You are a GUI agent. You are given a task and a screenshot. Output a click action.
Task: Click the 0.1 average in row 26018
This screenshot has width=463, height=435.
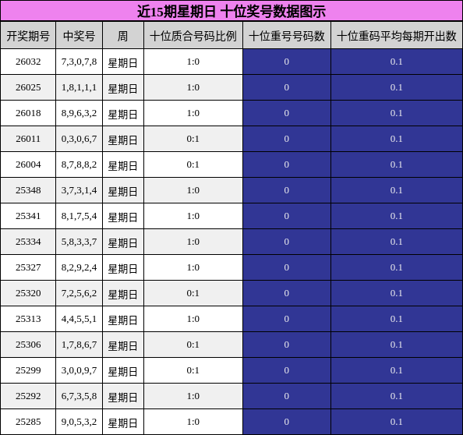click(396, 113)
